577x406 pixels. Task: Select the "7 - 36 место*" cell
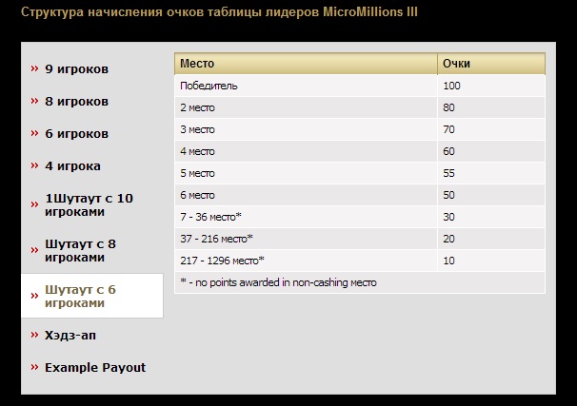coord(306,217)
